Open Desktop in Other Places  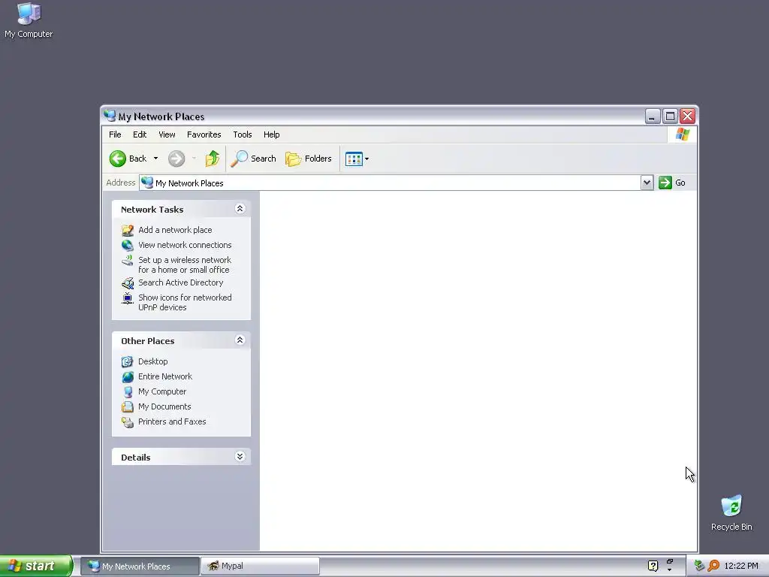click(x=153, y=361)
